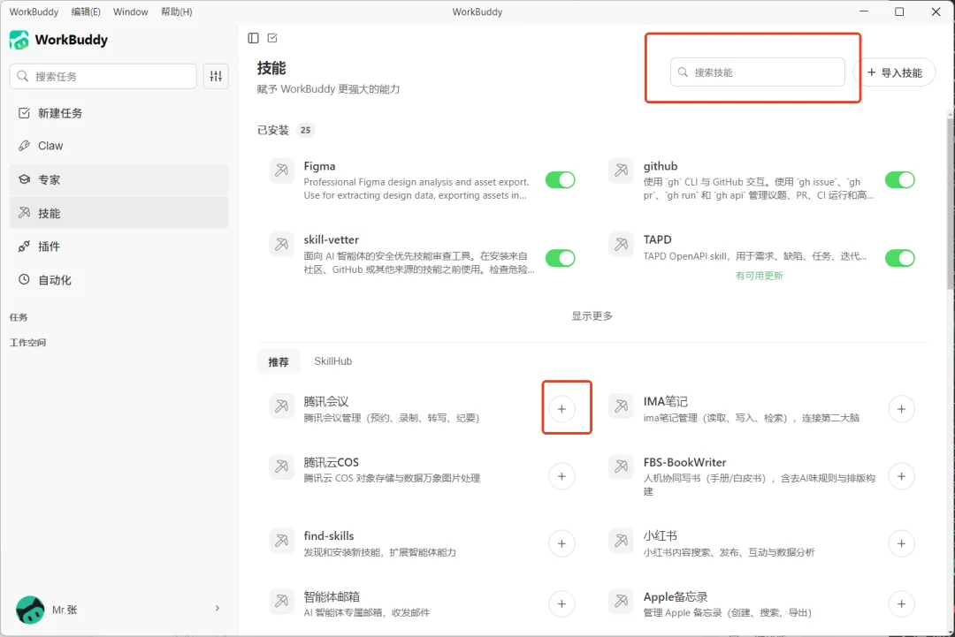Open the skill-vetter title
Viewport: 955px width, 637px height.
[332, 239]
